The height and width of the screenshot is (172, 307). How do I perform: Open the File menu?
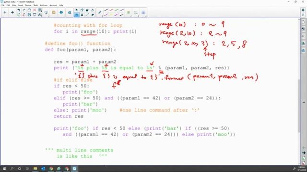3,5
